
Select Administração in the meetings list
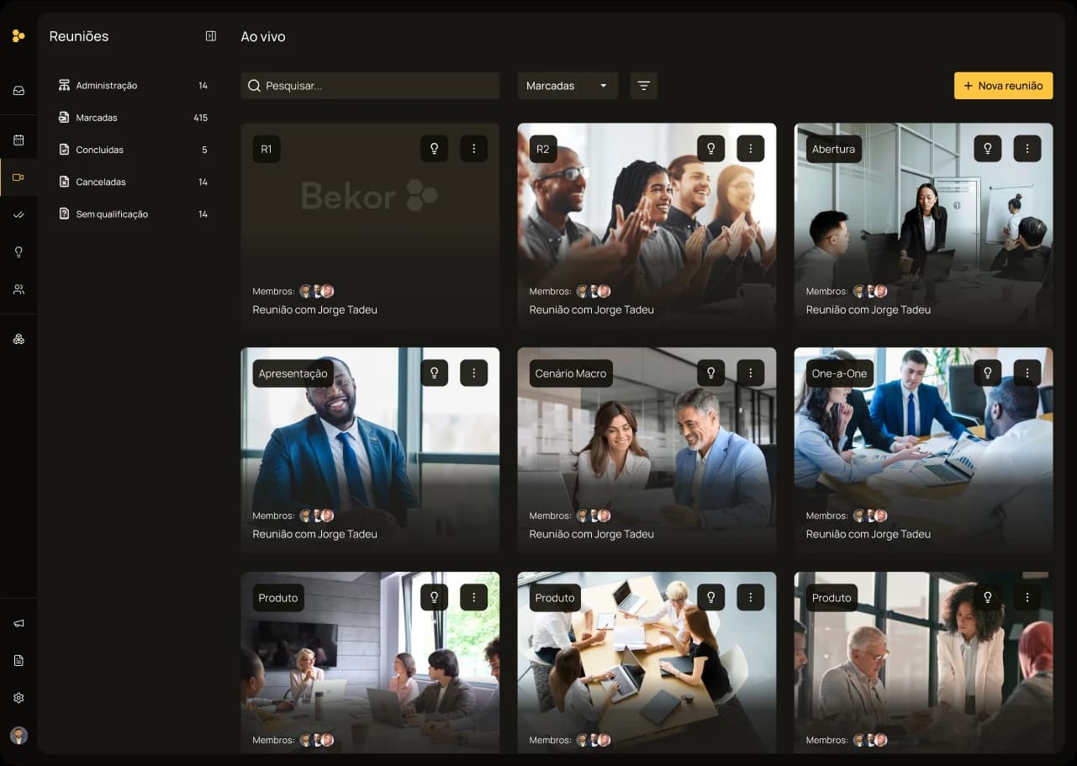tap(106, 86)
